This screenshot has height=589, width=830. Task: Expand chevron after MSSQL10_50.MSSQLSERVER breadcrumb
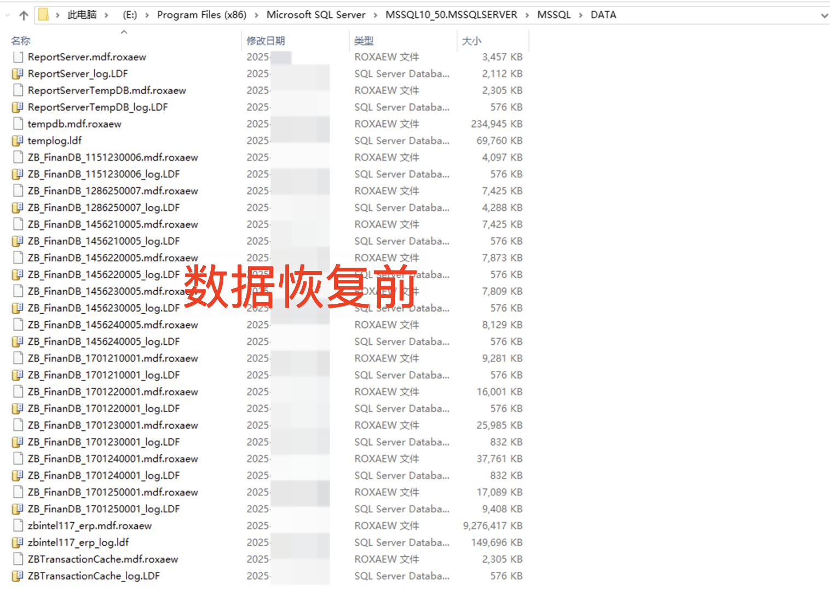(527, 15)
